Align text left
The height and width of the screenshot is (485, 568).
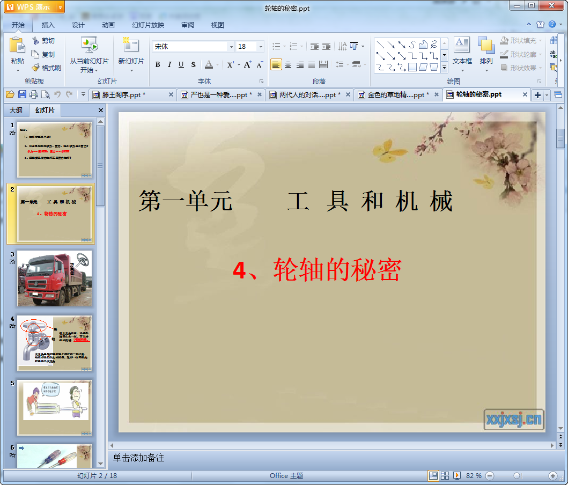[276, 64]
